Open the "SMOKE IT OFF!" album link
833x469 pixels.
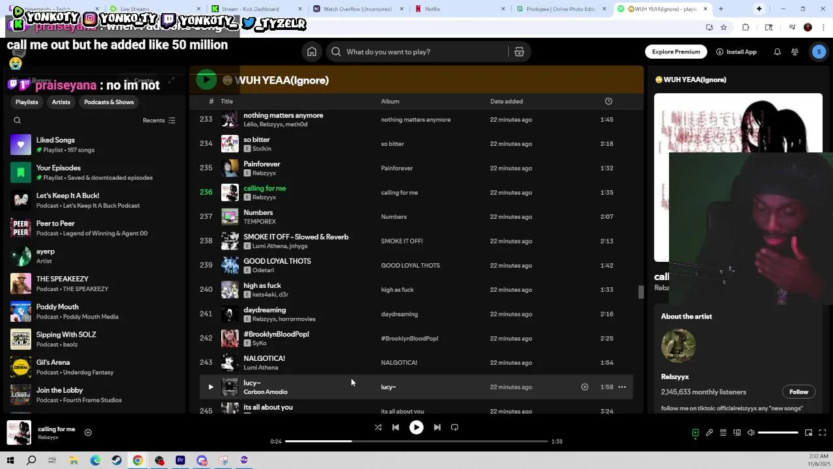coord(402,241)
